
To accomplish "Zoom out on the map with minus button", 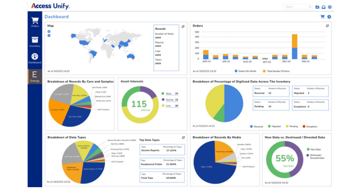I will click(49, 36).
